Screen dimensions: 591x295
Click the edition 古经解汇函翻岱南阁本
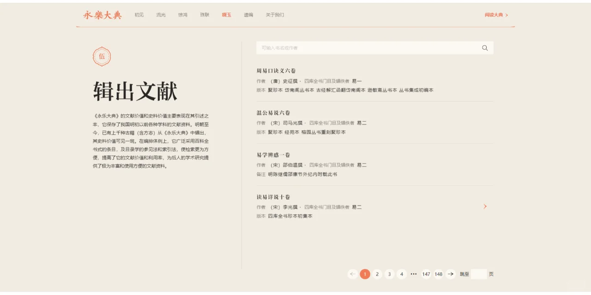coord(341,90)
